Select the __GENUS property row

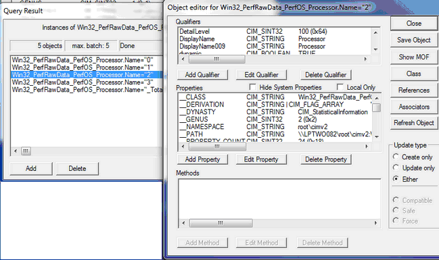click(x=275, y=120)
